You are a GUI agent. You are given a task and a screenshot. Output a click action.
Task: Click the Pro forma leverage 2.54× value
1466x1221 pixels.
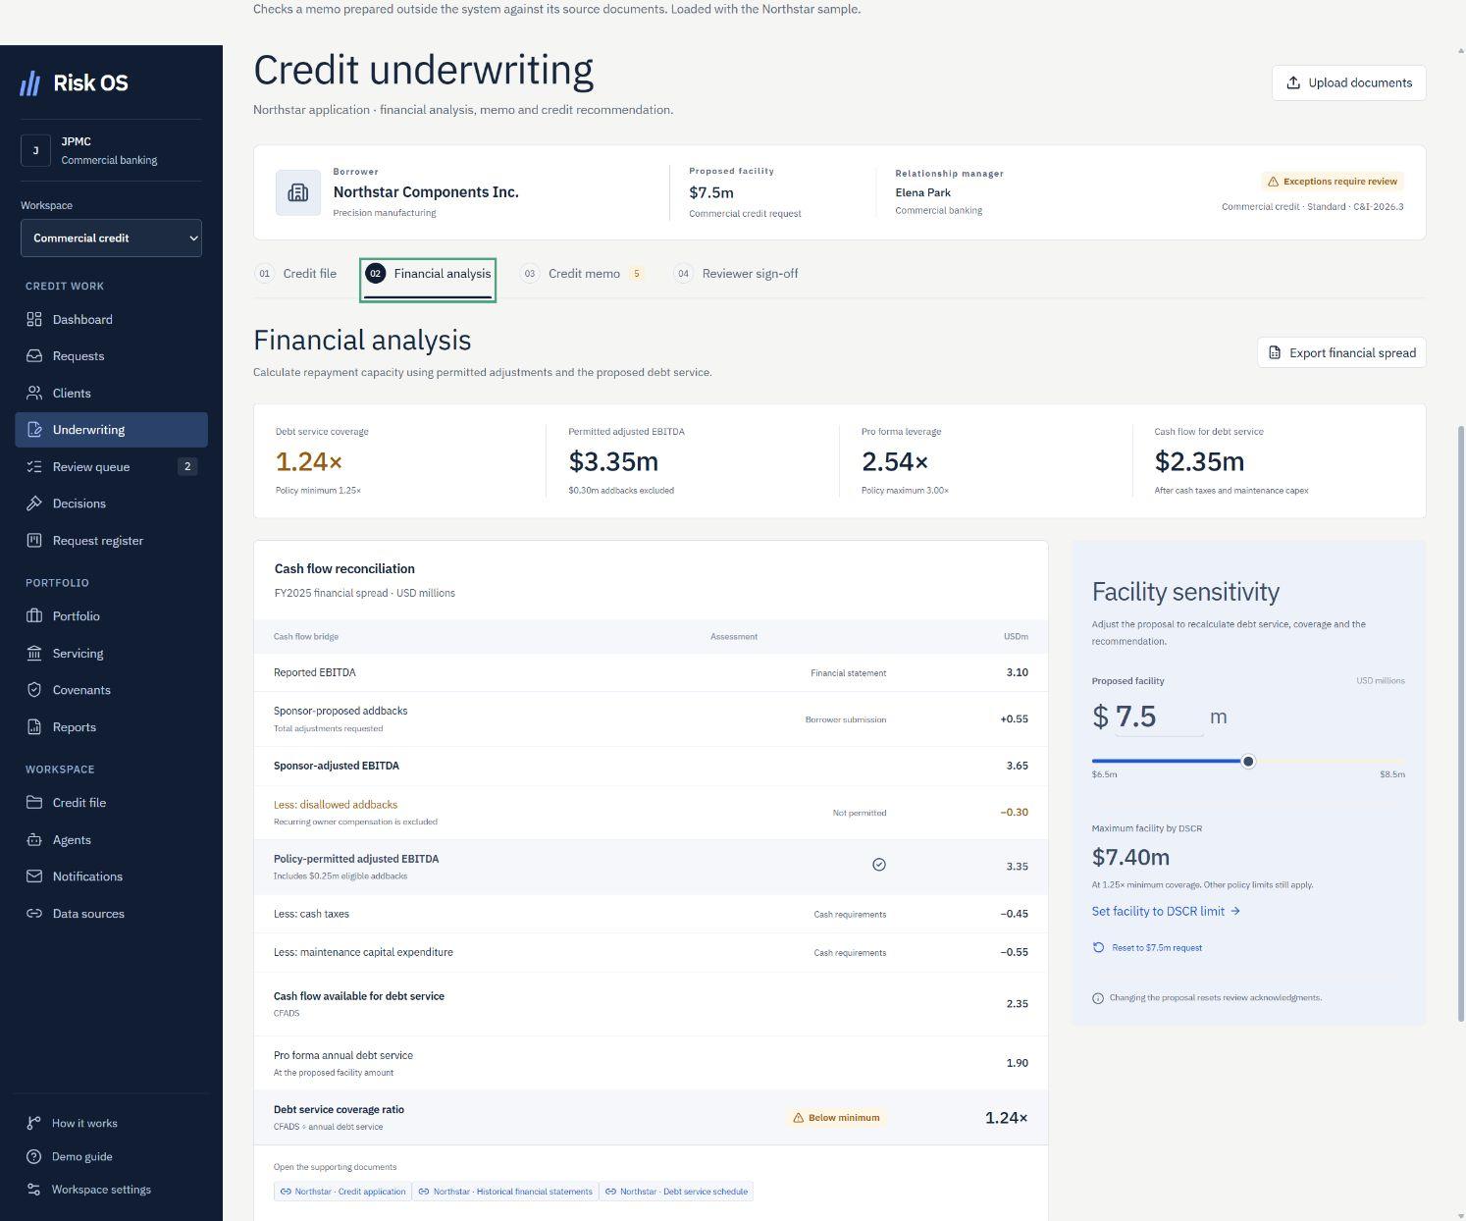895,461
